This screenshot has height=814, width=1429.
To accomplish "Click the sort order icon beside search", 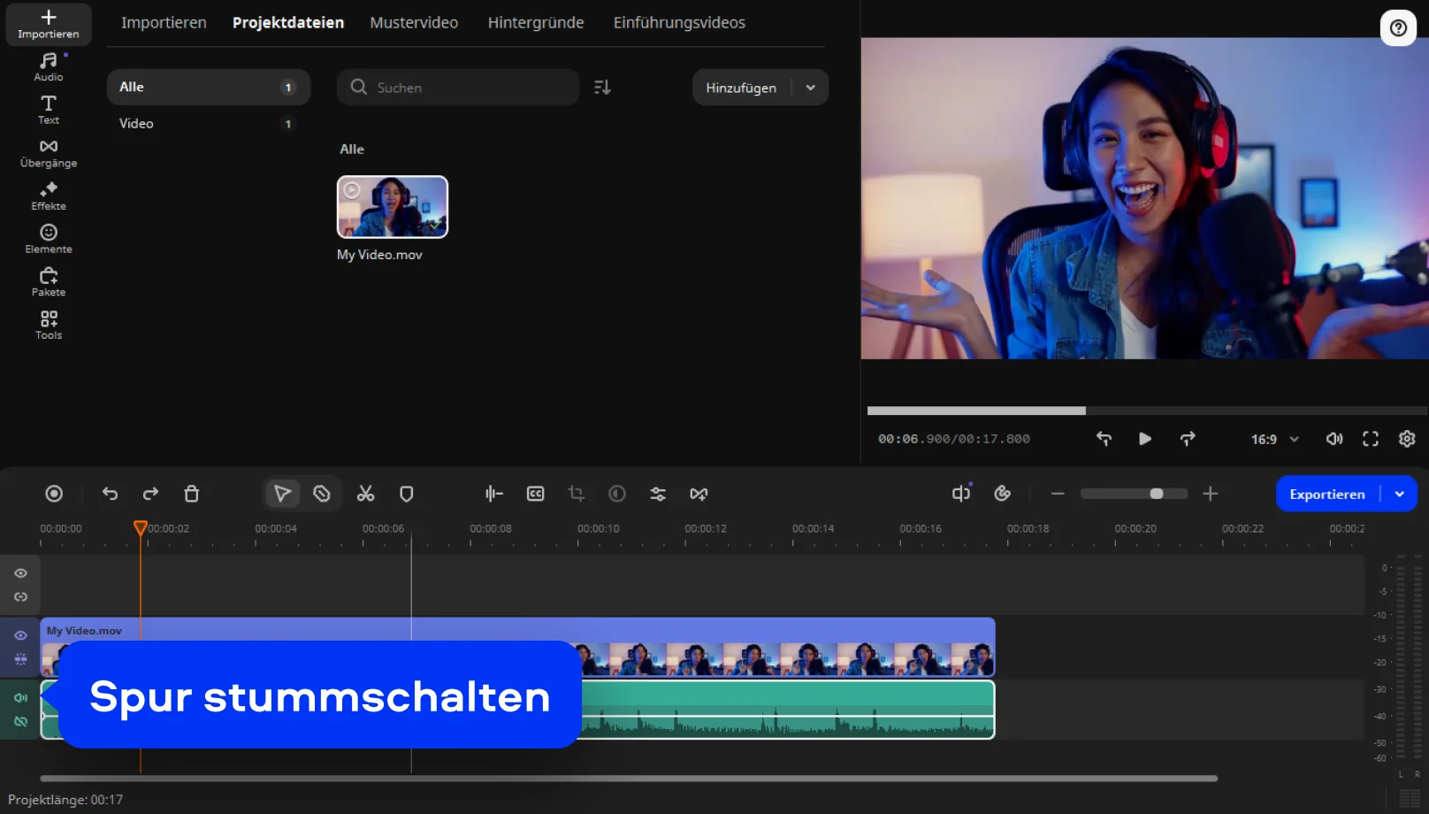I will [x=602, y=88].
